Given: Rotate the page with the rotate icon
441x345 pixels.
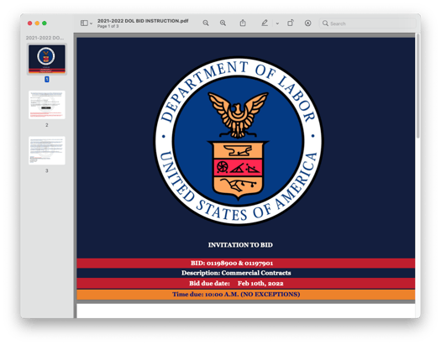Looking at the screenshot, I should pos(291,23).
